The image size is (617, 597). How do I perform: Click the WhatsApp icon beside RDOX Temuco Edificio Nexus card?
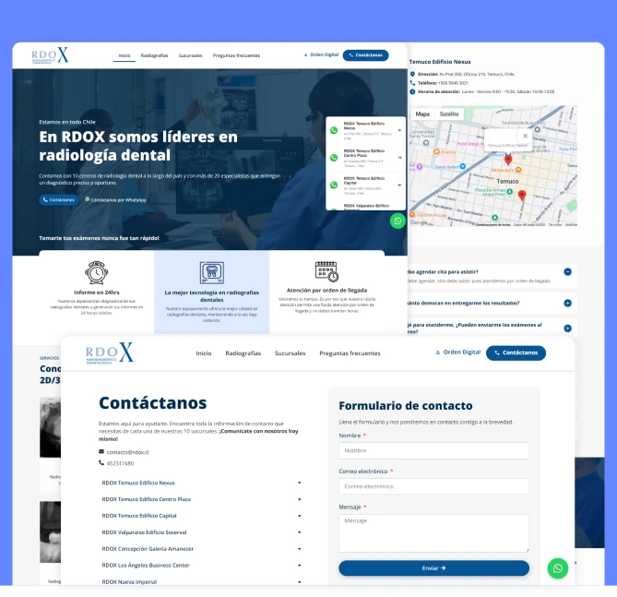[334, 130]
